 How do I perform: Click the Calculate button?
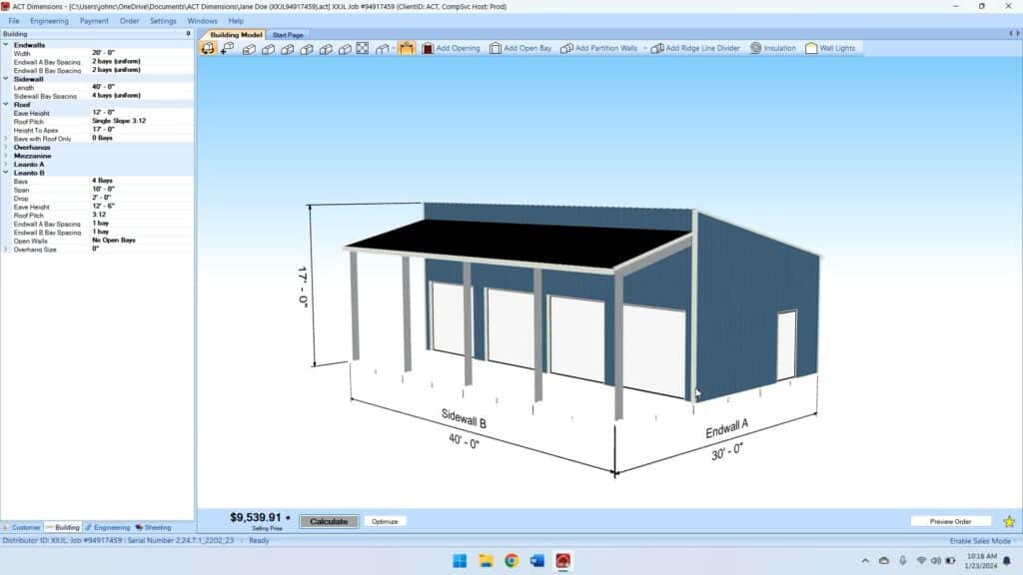click(329, 521)
